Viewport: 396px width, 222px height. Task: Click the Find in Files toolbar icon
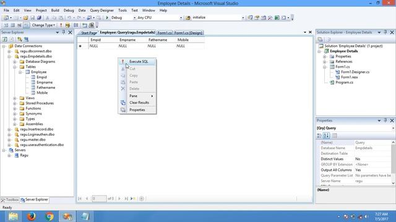[x=188, y=18]
